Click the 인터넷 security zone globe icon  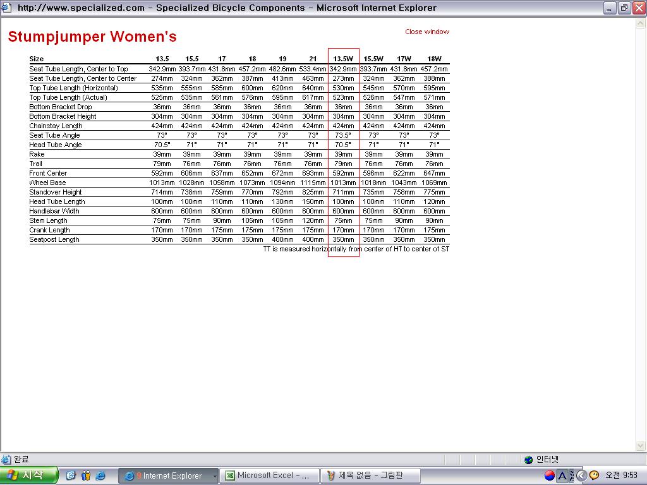coord(529,460)
